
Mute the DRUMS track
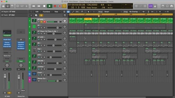(39, 63)
